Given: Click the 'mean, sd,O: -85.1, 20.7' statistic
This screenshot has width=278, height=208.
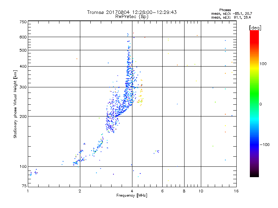Looking at the screenshot, I should (231, 14).
